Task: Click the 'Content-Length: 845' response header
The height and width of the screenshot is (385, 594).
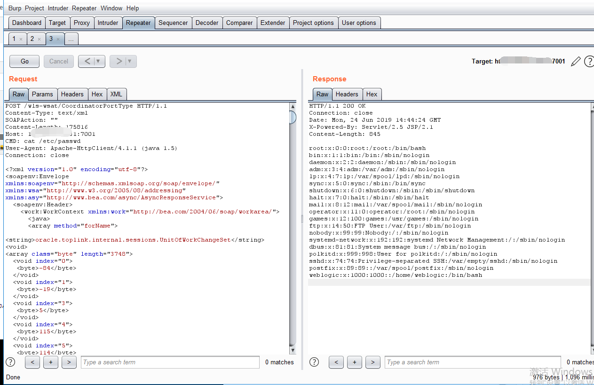Action: 345,134
